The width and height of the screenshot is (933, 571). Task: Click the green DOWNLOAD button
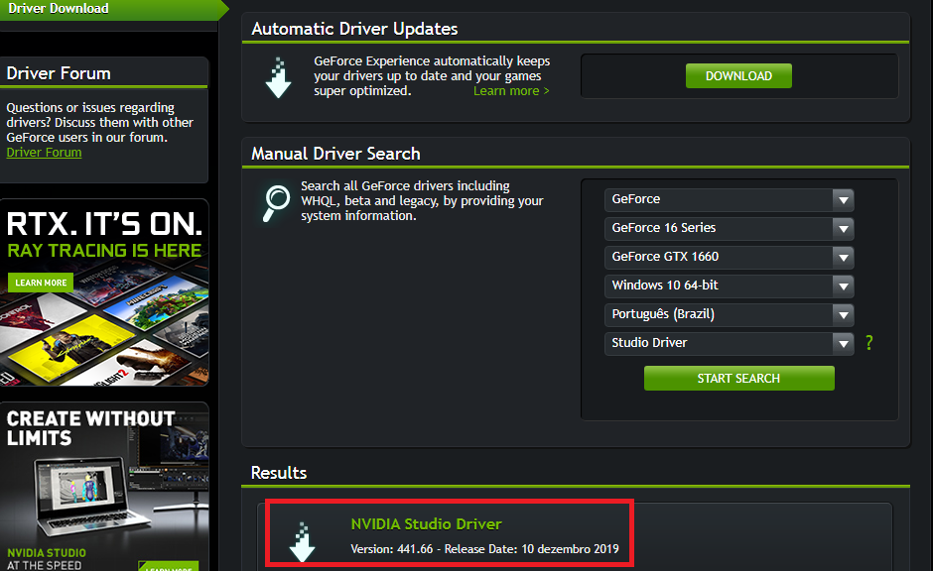(x=738, y=76)
